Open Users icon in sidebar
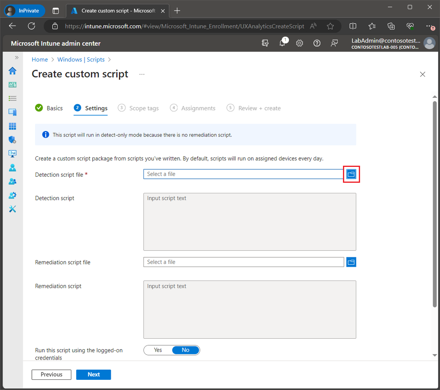 (12, 167)
